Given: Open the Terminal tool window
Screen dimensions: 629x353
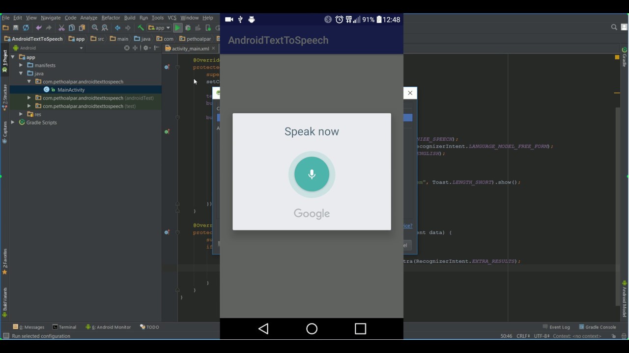Looking at the screenshot, I should (64, 327).
